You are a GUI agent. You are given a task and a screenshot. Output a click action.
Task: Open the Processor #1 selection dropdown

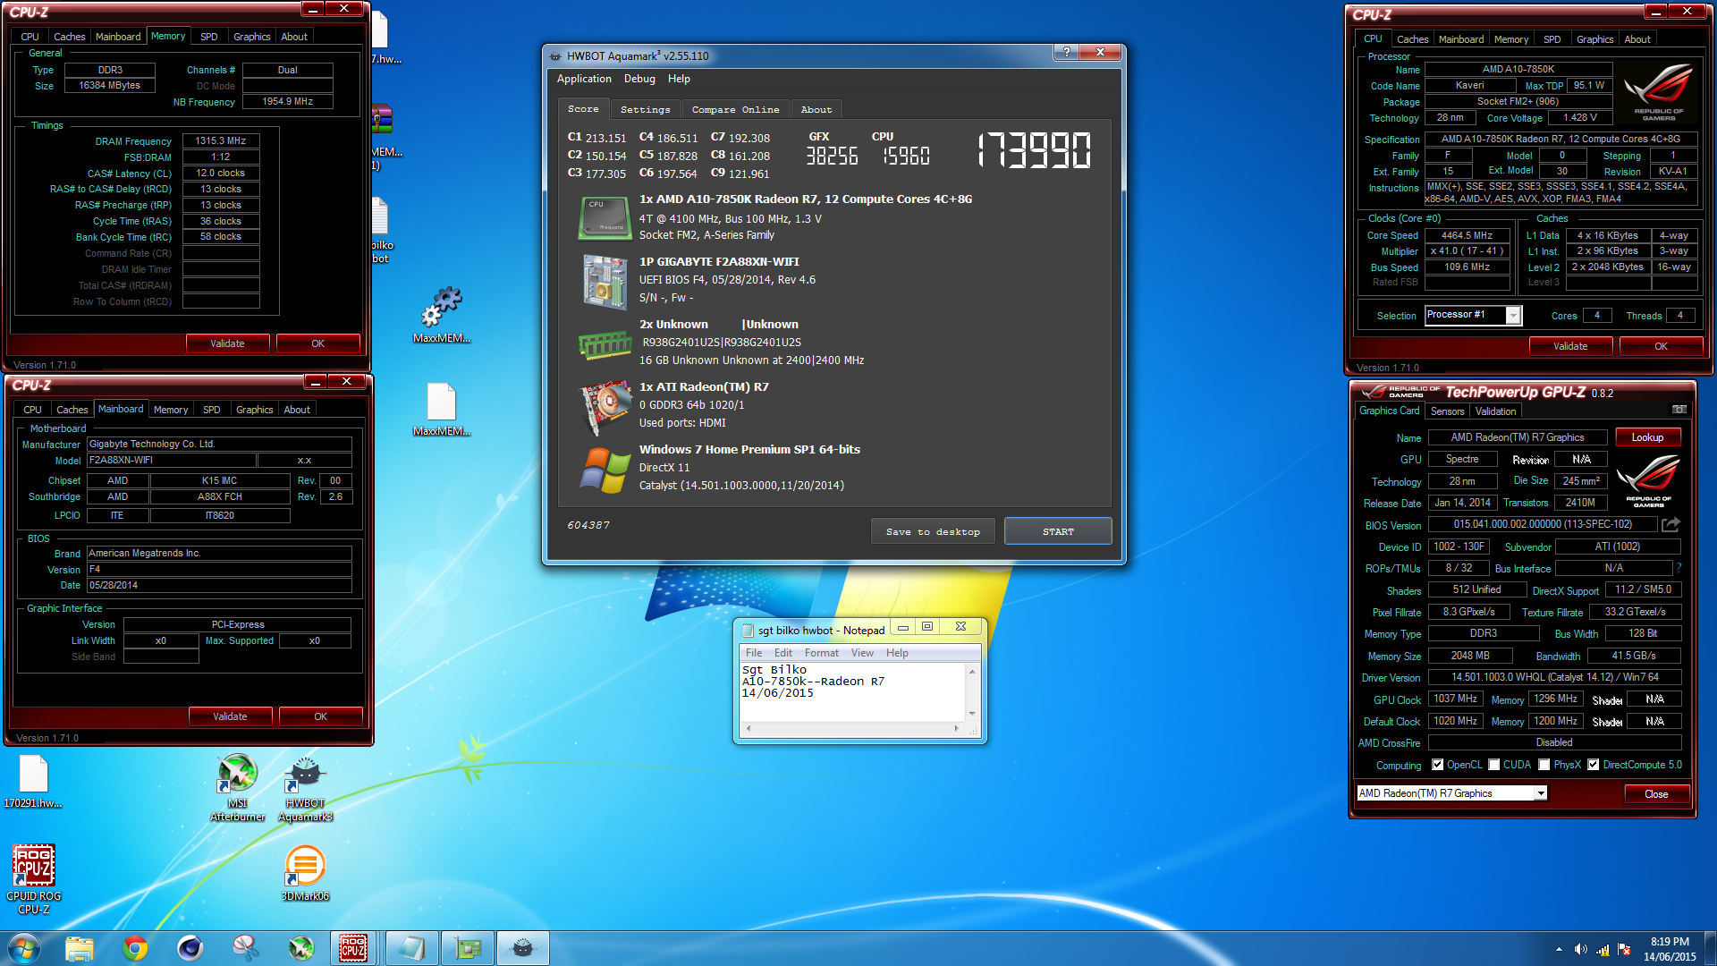click(1512, 315)
